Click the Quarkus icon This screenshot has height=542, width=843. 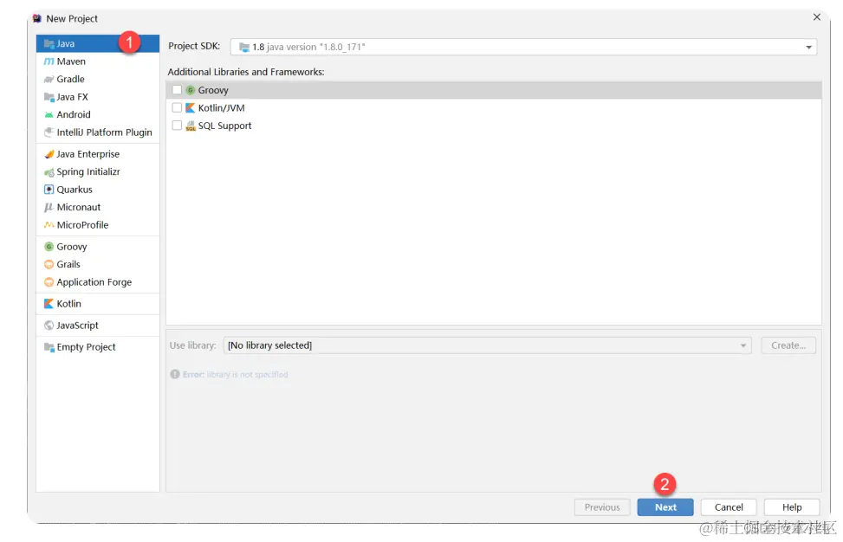coord(49,190)
